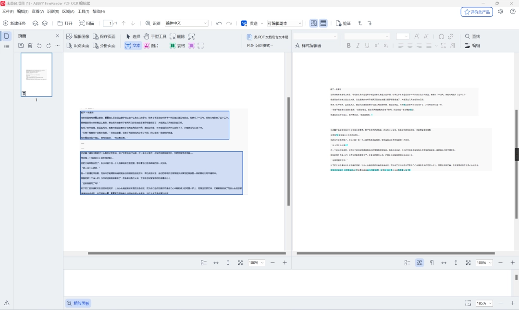
Task: Open the 工具(T) menu
Action: pos(84,11)
